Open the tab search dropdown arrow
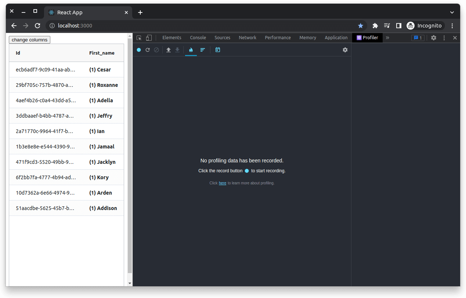The image size is (466, 298). click(452, 12)
